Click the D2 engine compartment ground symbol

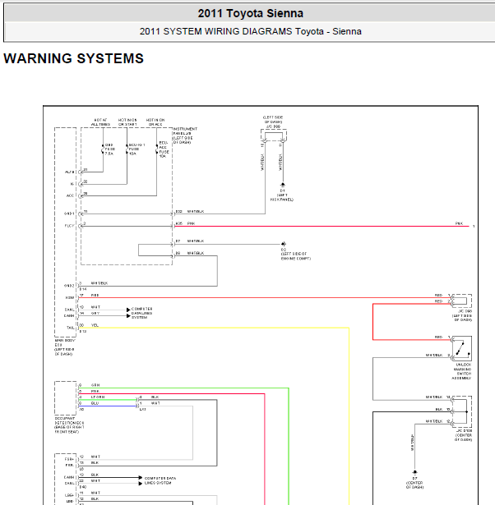click(284, 244)
